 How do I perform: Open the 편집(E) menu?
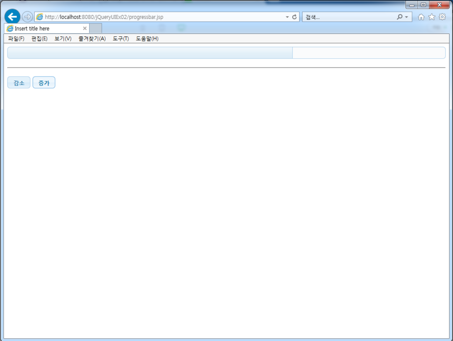click(39, 39)
